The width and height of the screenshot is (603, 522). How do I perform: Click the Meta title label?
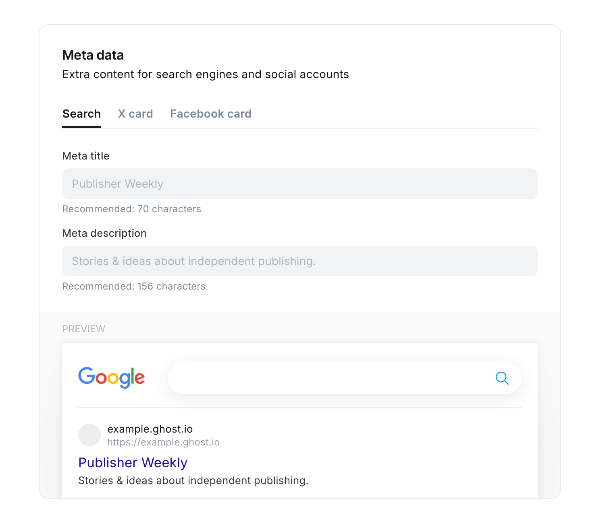tap(86, 156)
